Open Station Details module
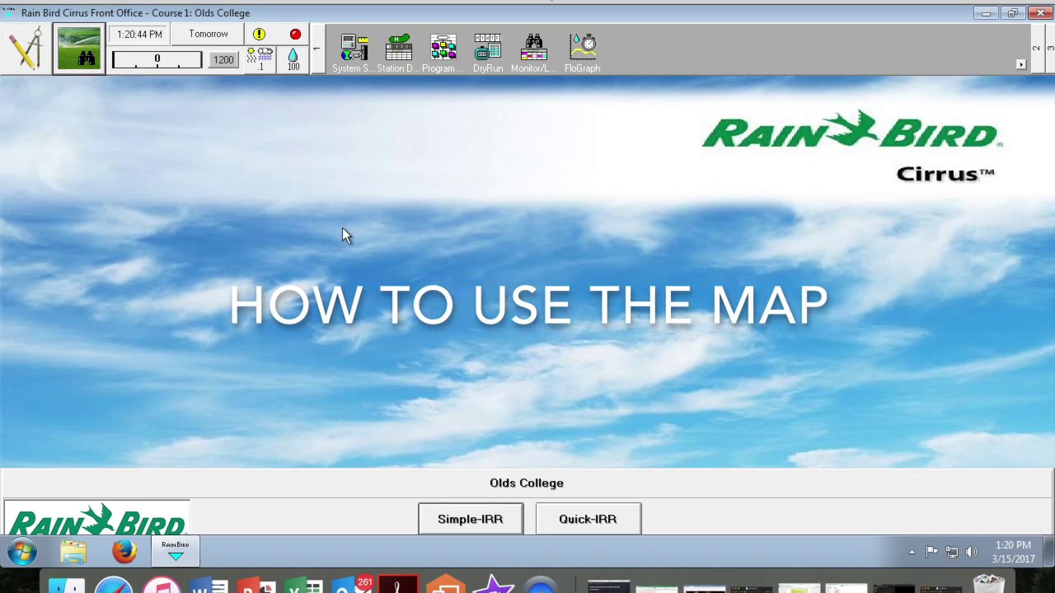The width and height of the screenshot is (1055, 593). pos(398,54)
